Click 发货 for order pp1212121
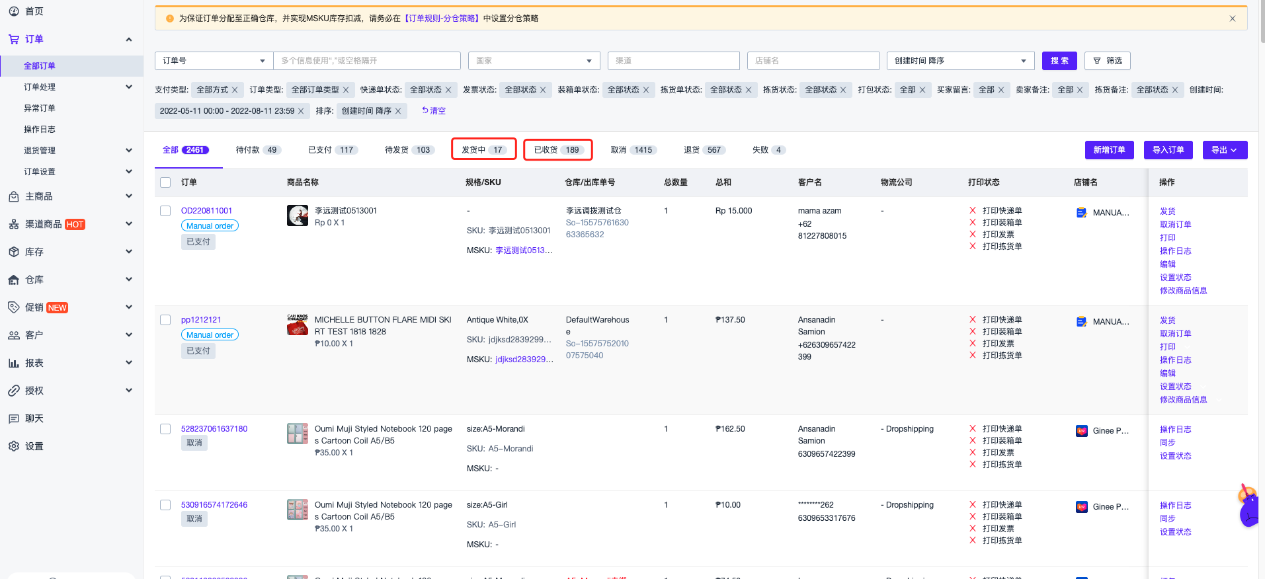The image size is (1265, 579). click(x=1168, y=320)
